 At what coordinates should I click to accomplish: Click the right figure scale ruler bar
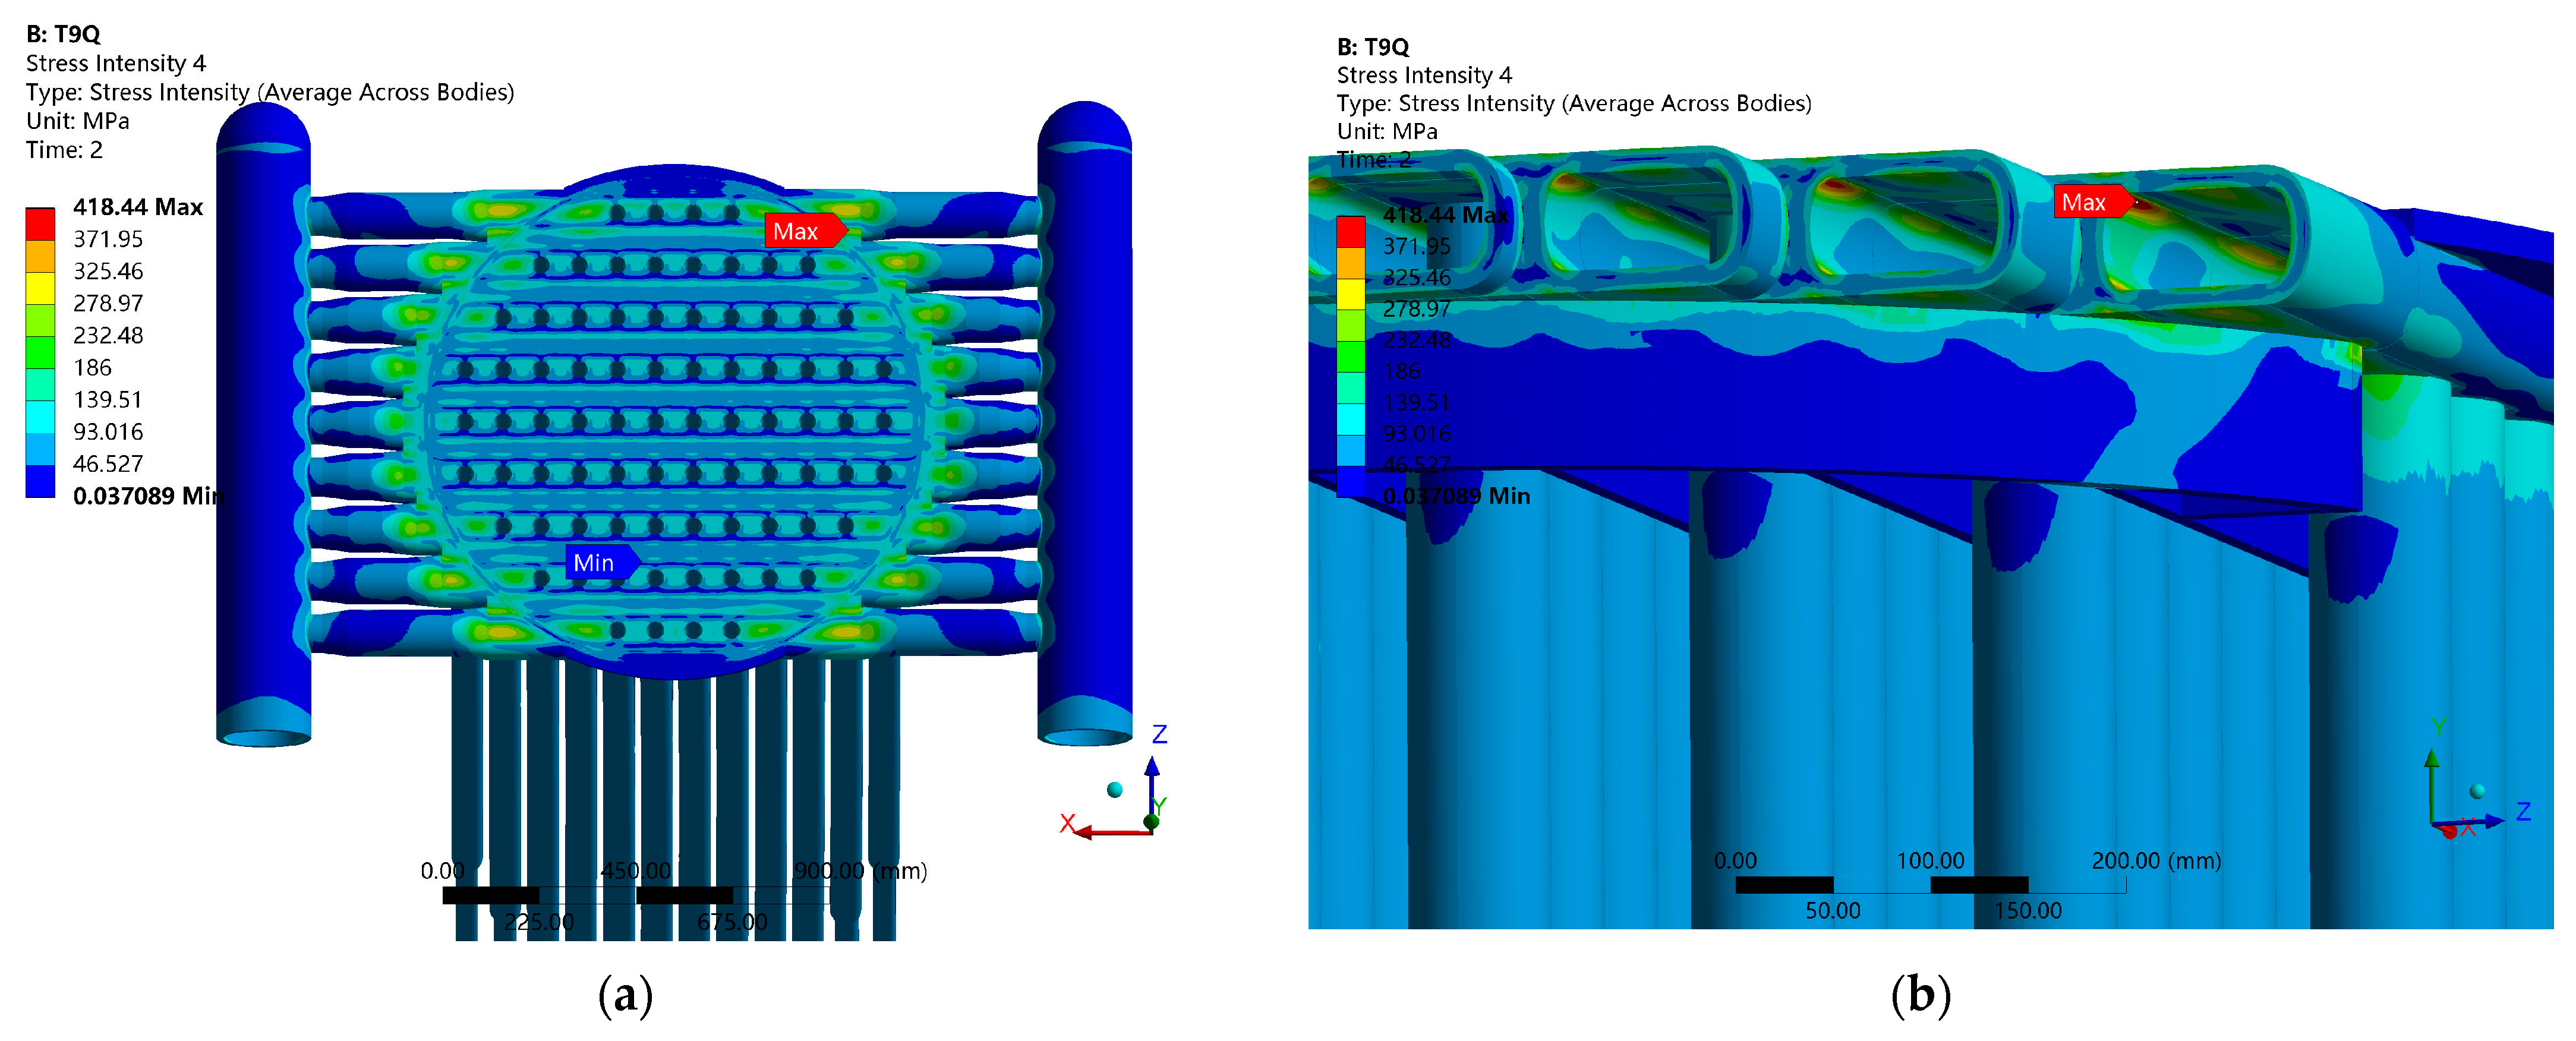tap(1930, 885)
